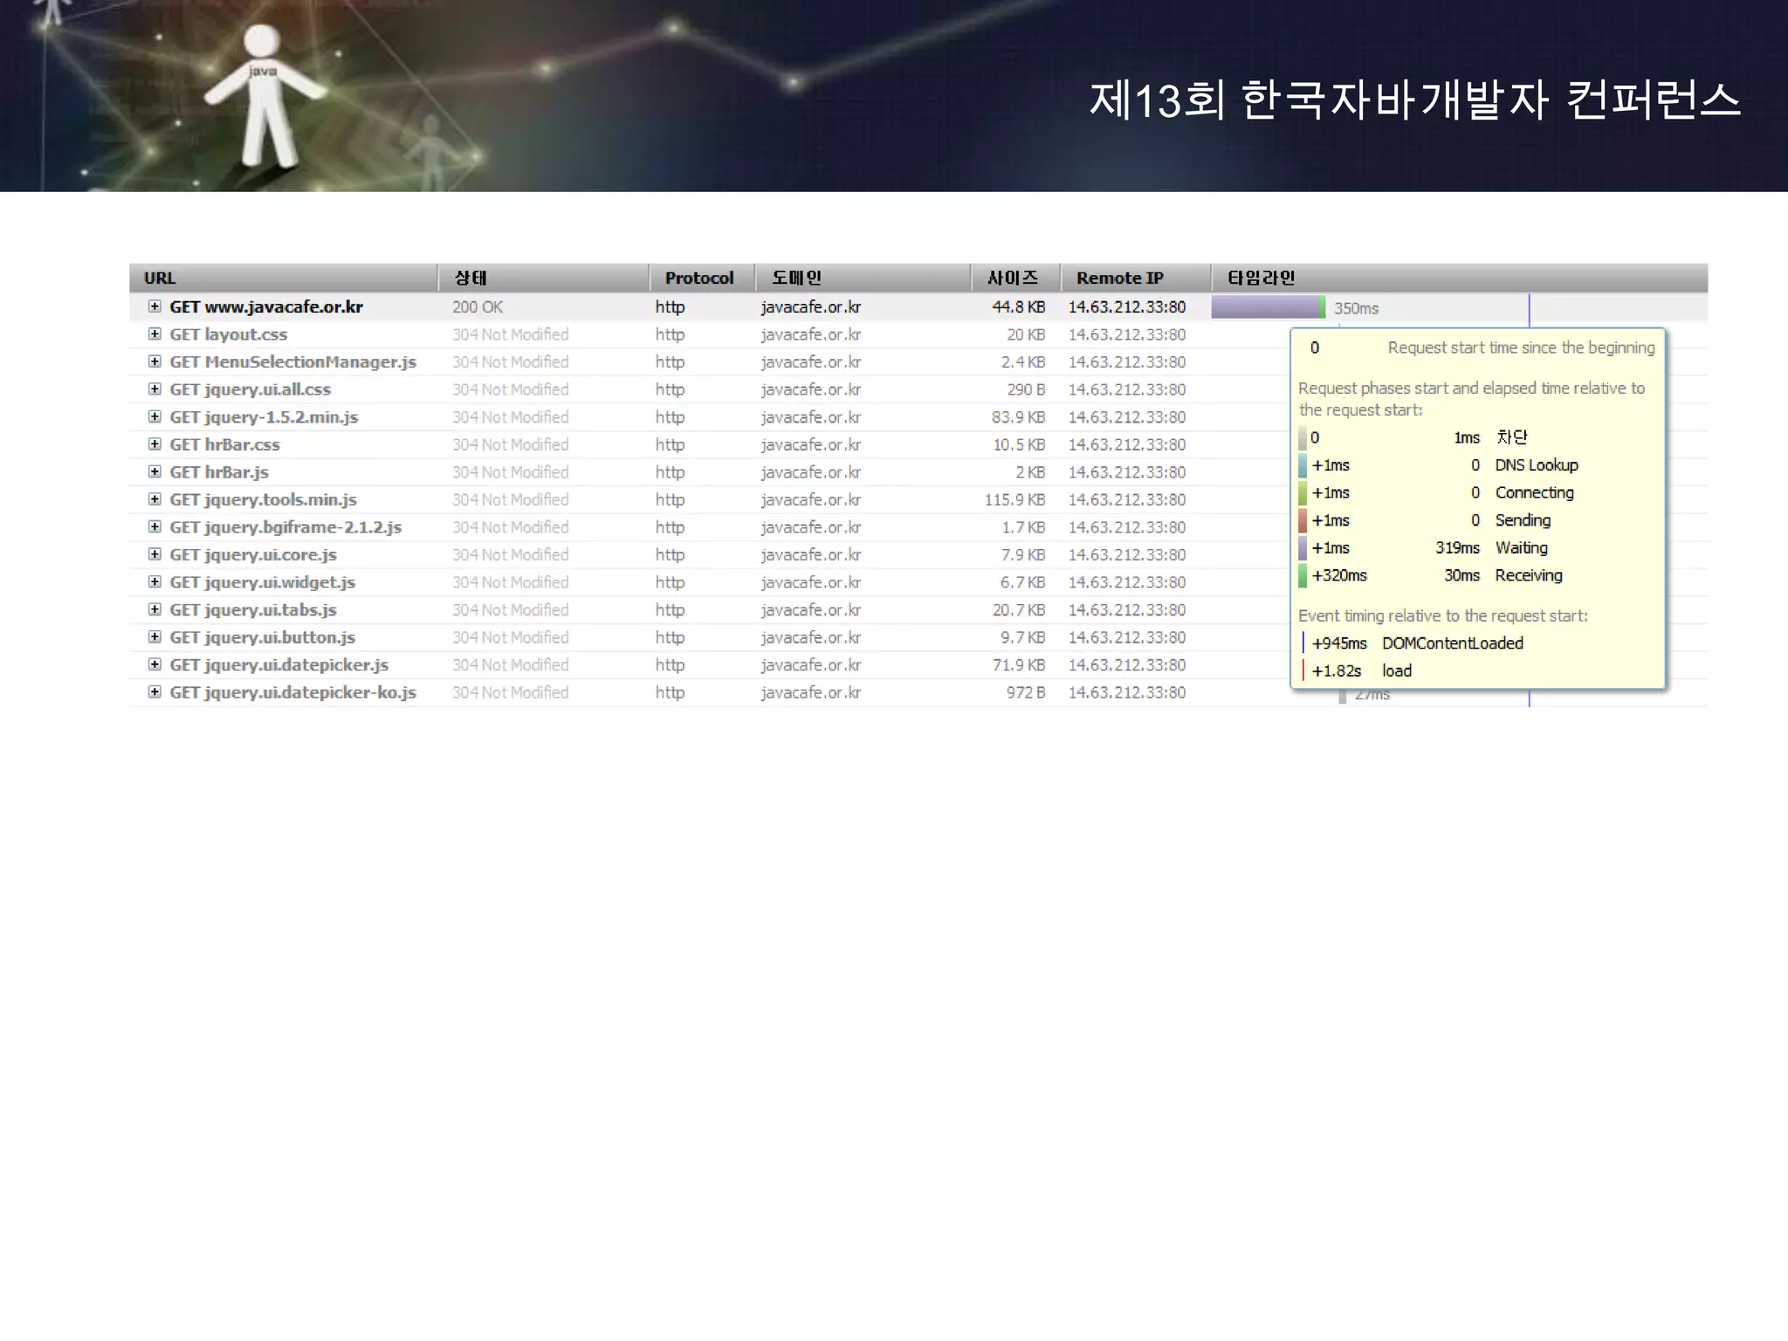
Task: Click the 'GET hrBar.js' URL text
Action: [219, 472]
